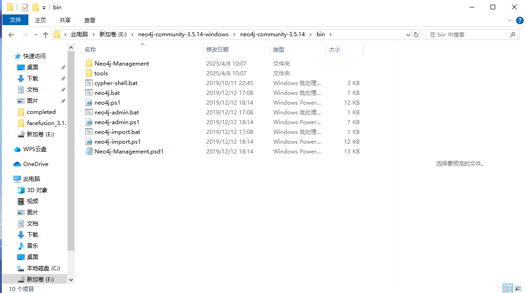Image resolution: width=525 pixels, height=293 pixels.
Task: Open the quick access toolbar customize dropdown
Action: tap(44, 7)
